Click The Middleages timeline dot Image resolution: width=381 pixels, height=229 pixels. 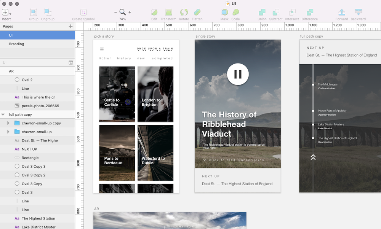pos(313,85)
